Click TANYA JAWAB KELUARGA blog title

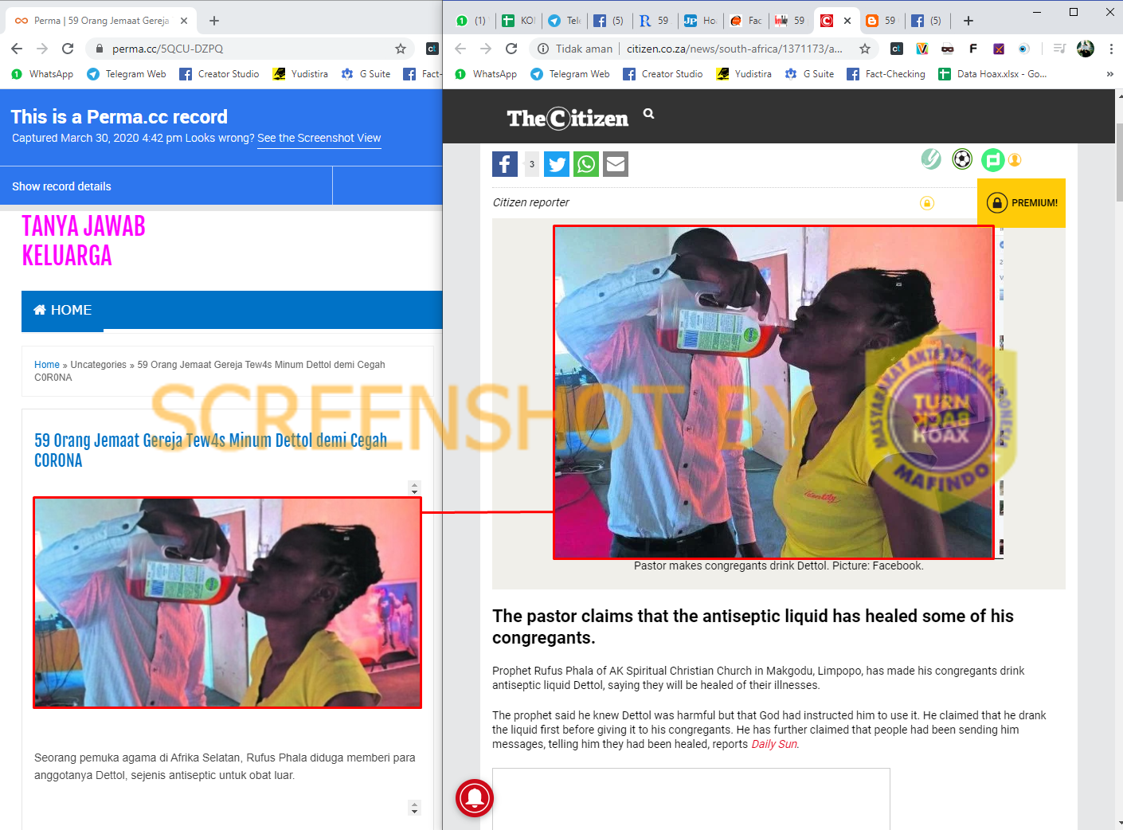[84, 241]
